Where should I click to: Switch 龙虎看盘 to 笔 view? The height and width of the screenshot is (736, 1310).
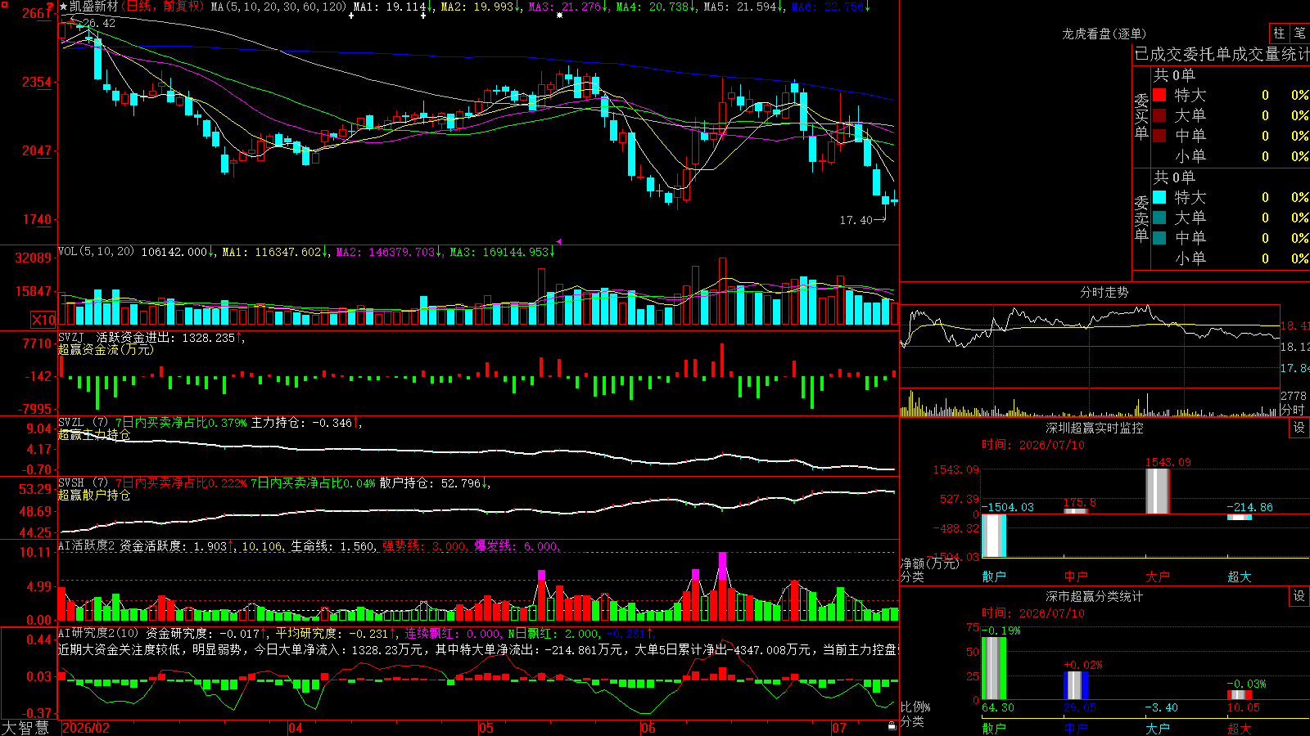pos(1299,34)
